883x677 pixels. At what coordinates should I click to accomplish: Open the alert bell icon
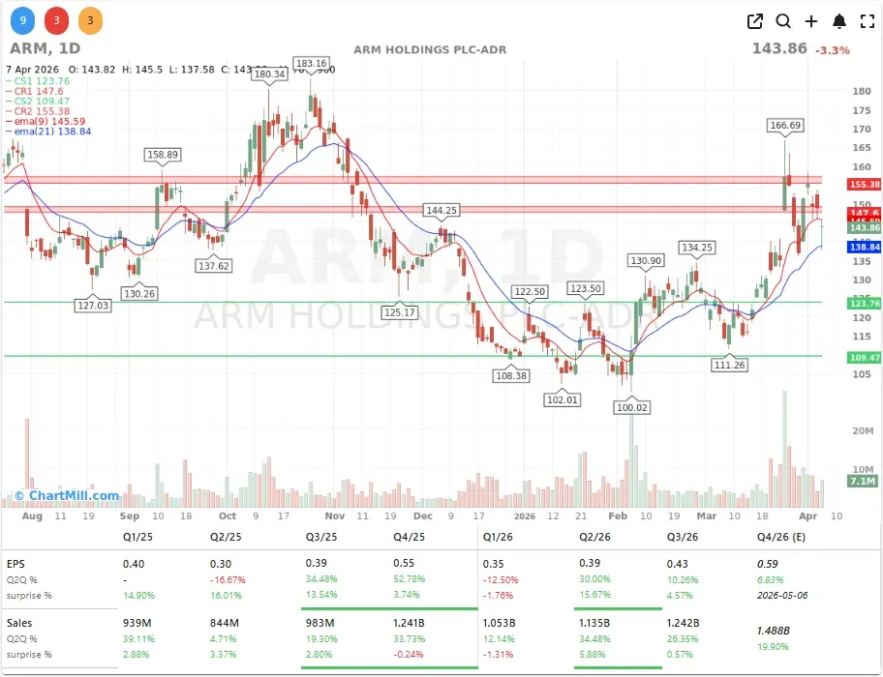[x=839, y=21]
